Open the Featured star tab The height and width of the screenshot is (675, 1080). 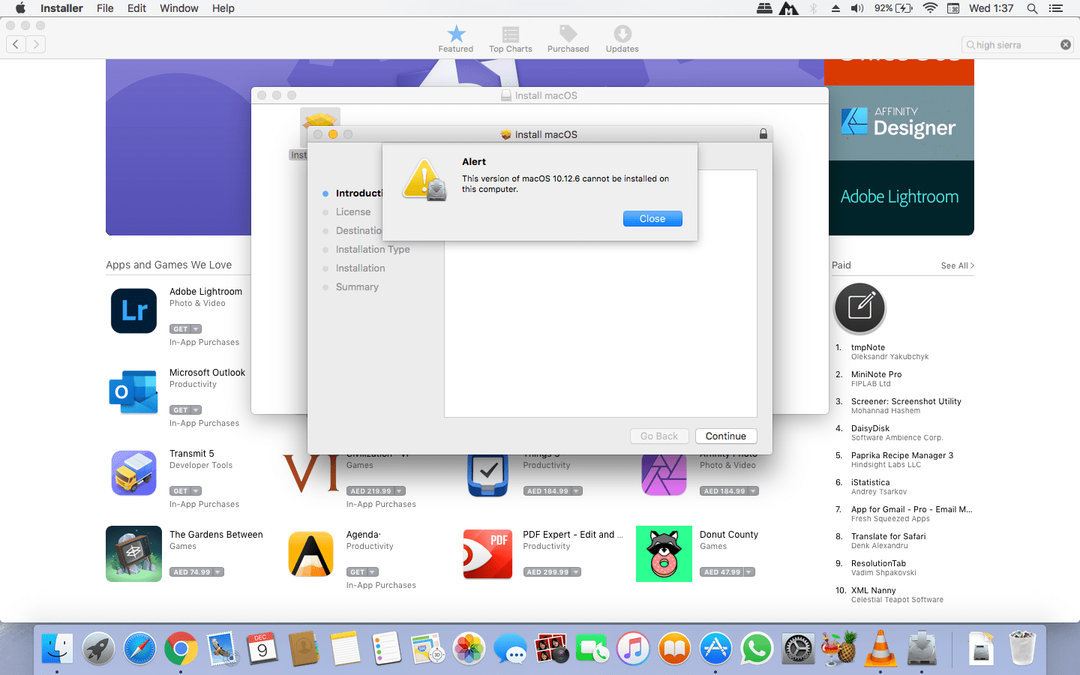click(x=456, y=39)
